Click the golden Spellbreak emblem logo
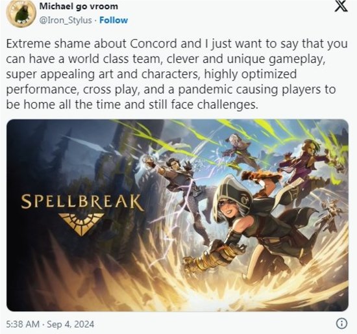 click(x=81, y=224)
